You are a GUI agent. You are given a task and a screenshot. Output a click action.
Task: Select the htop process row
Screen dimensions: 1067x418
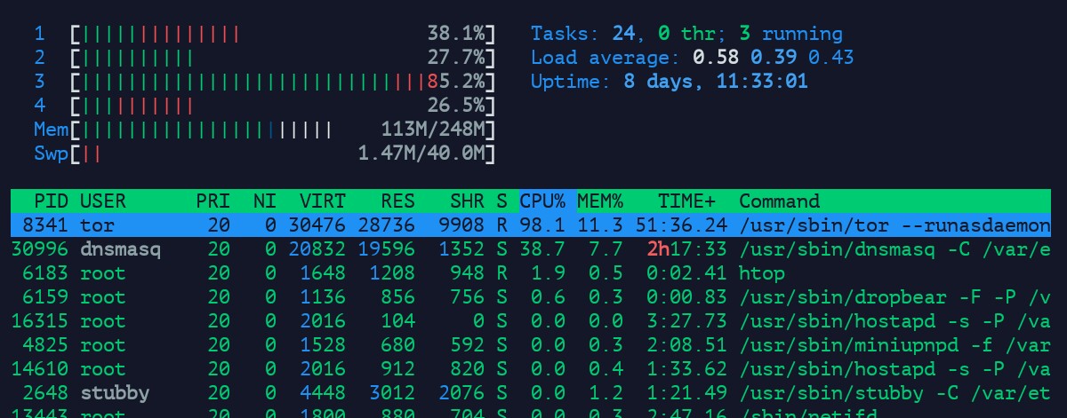point(531,273)
